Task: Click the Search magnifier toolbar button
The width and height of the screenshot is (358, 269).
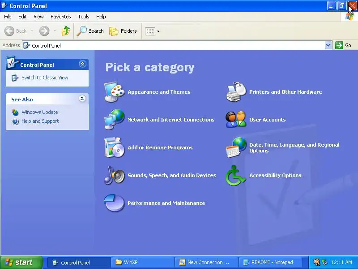Action: 90,31
